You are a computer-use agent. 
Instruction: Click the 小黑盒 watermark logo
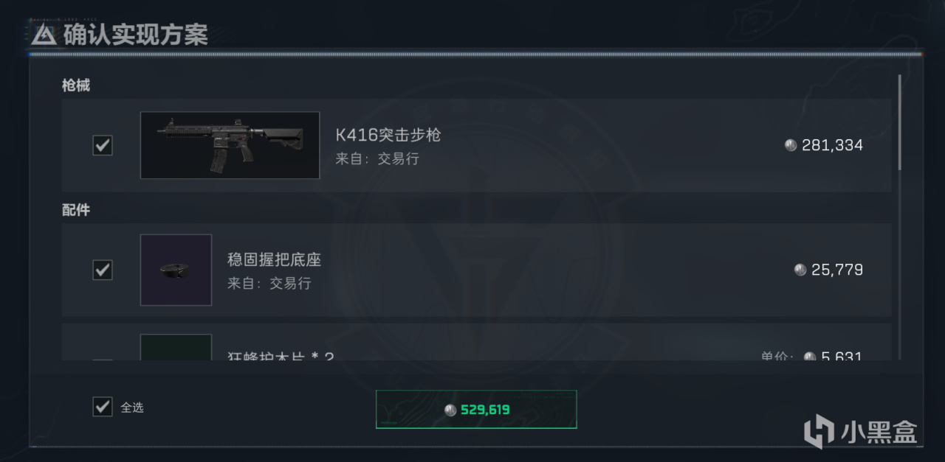point(860,430)
